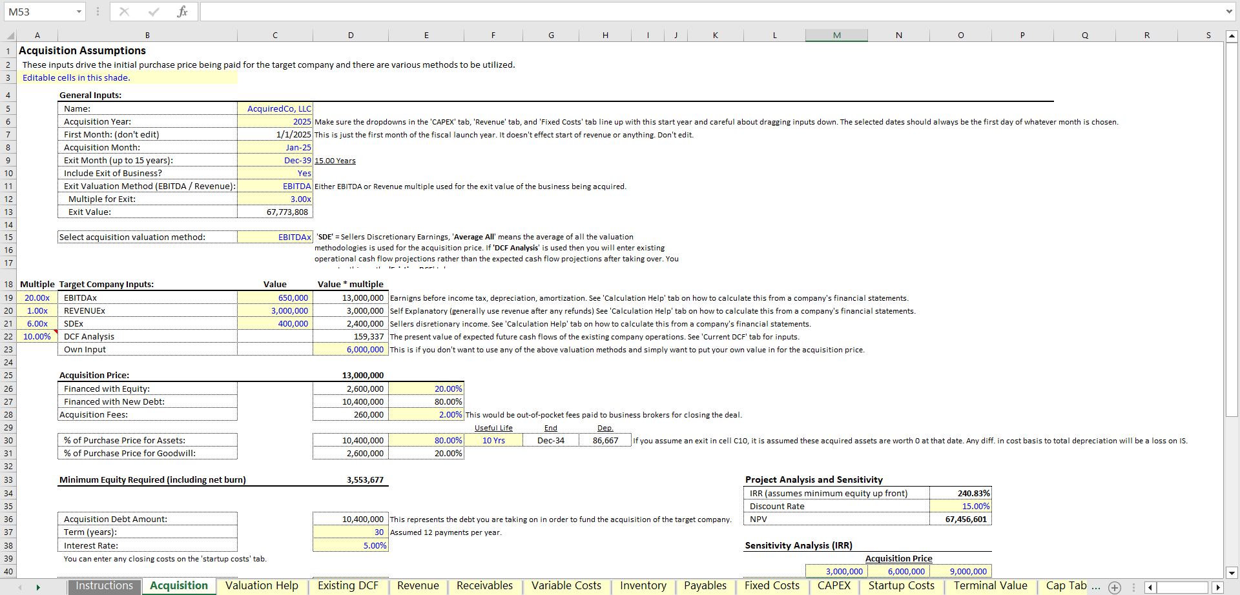Viewport: 1240px width, 595px height.
Task: Add a new worksheet with the plus icon
Action: tap(1114, 587)
